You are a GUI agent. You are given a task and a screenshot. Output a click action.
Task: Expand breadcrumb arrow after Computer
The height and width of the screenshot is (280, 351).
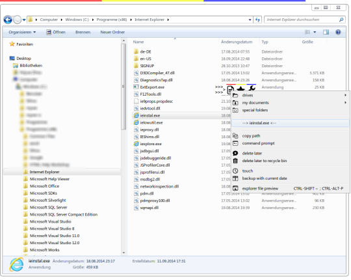point(62,20)
